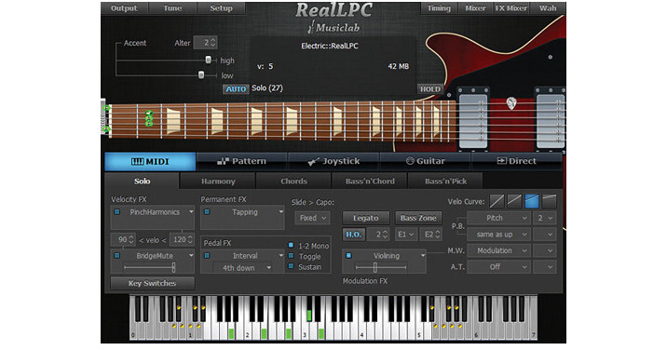Screen dimensions: 667x350
Task: Click the Accent low slider handle
Action: (201, 75)
